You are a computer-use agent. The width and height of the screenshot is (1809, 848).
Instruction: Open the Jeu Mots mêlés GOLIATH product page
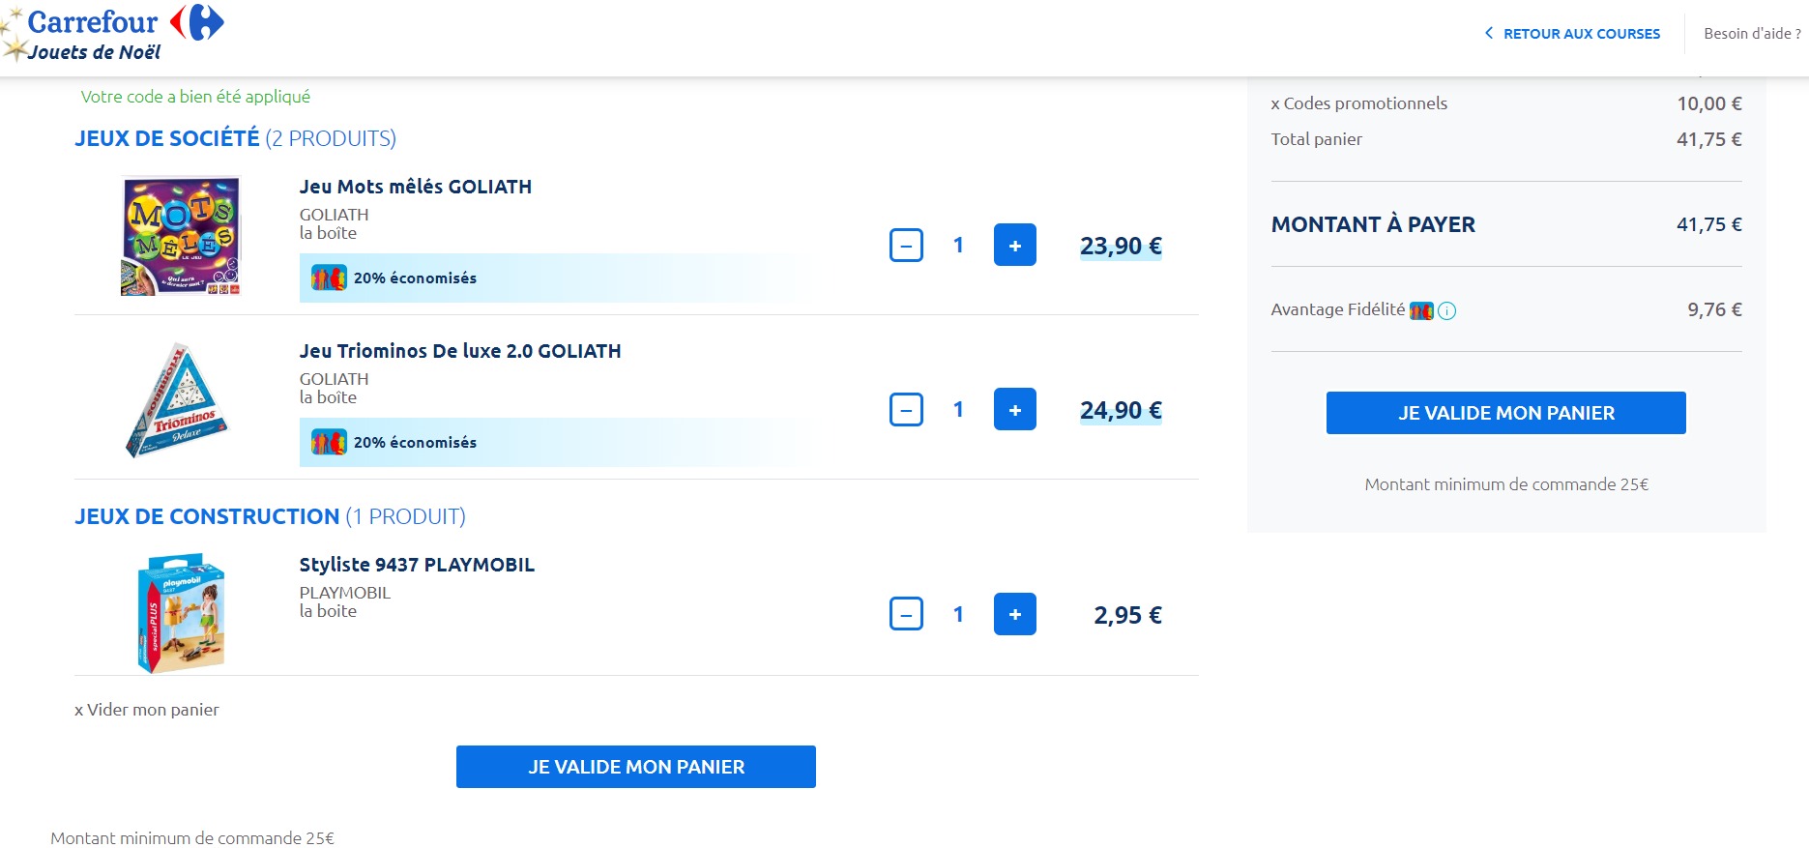(x=415, y=186)
